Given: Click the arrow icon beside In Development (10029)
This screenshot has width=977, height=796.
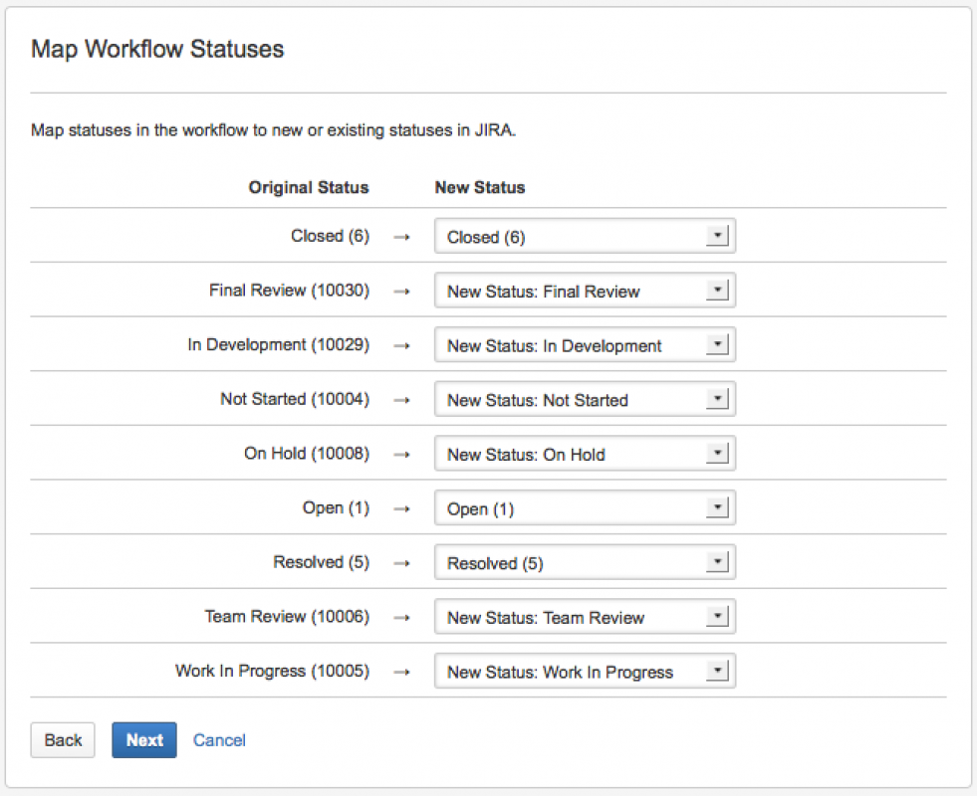Looking at the screenshot, I should pyautogui.click(x=401, y=346).
